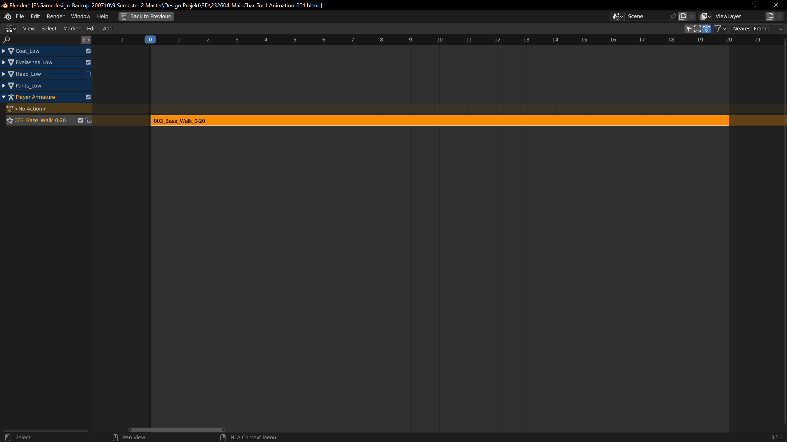Click the Eyelashes_Low mesh data icon
This screenshot has width=787, height=442.
point(11,62)
